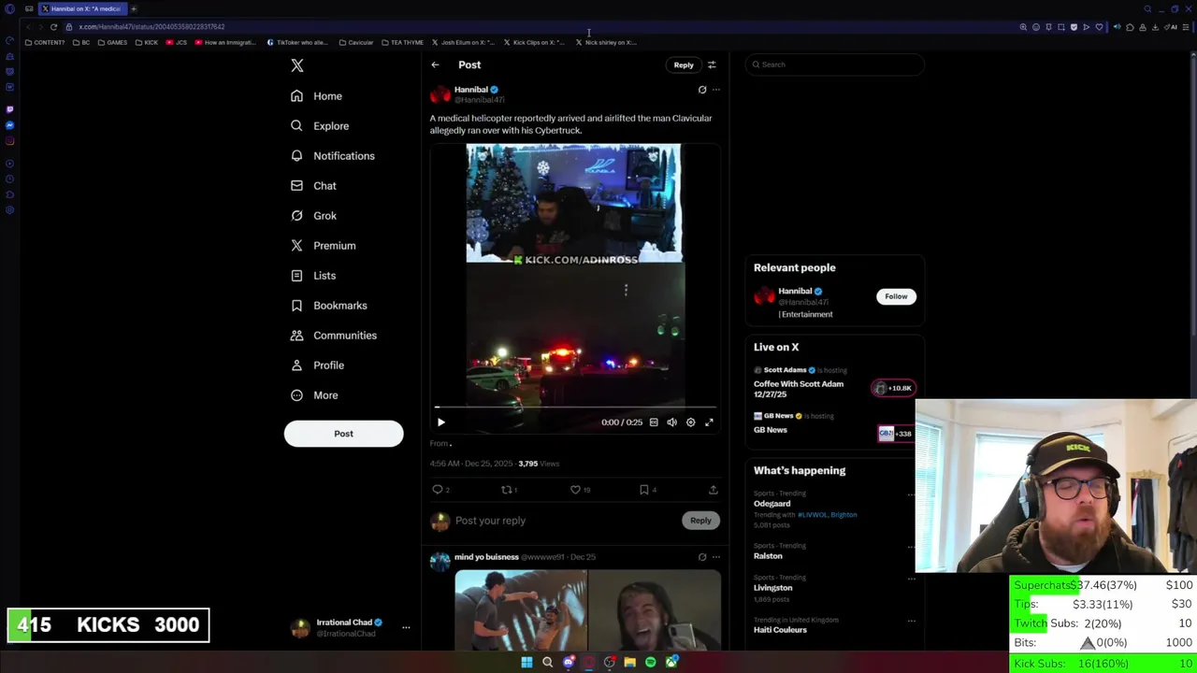
Task: Open the 'mind yo buisness' reply author
Action: click(486, 557)
